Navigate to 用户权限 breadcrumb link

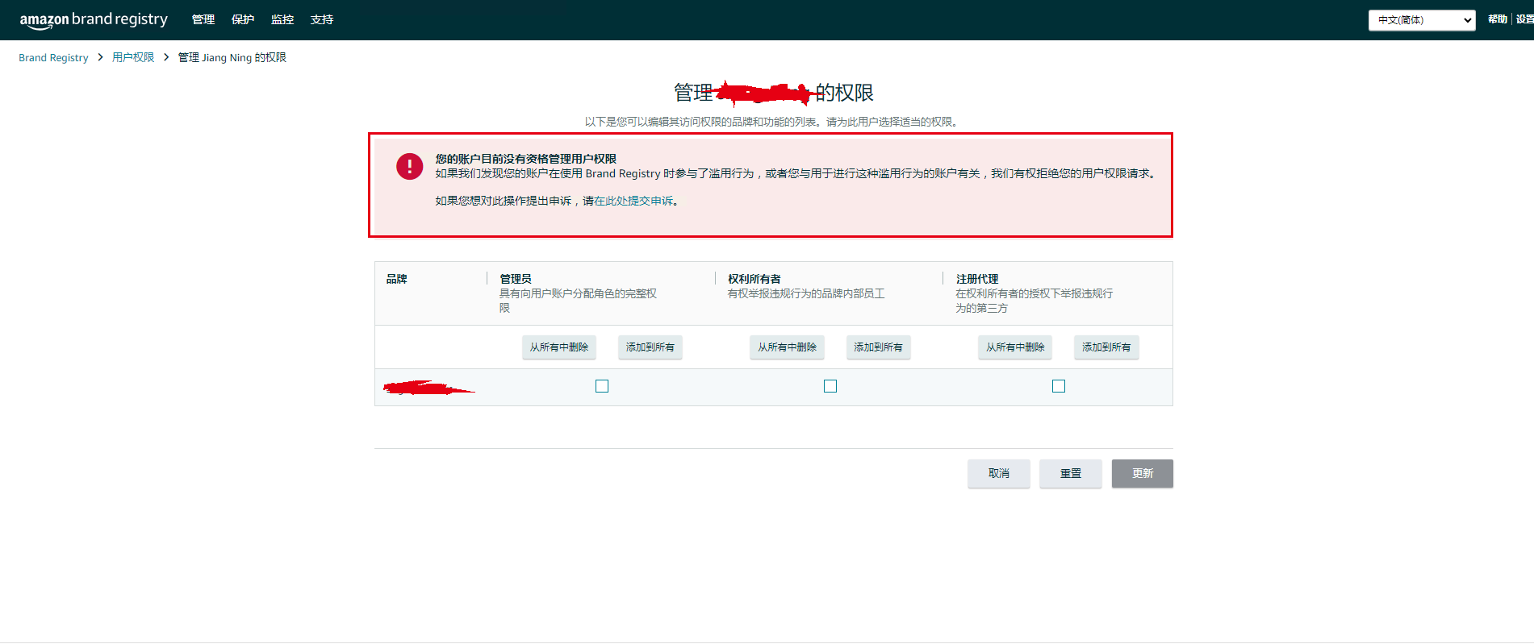click(133, 58)
